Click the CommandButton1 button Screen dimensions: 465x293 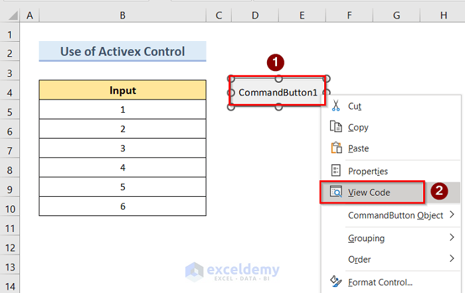pyautogui.click(x=278, y=92)
